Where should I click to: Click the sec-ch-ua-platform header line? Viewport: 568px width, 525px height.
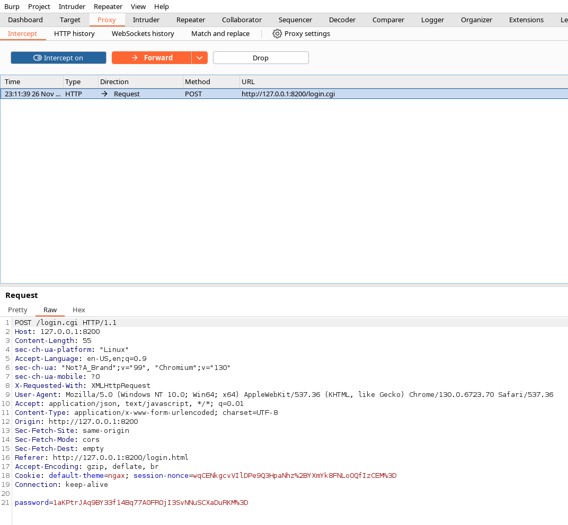pyautogui.click(x=72, y=349)
